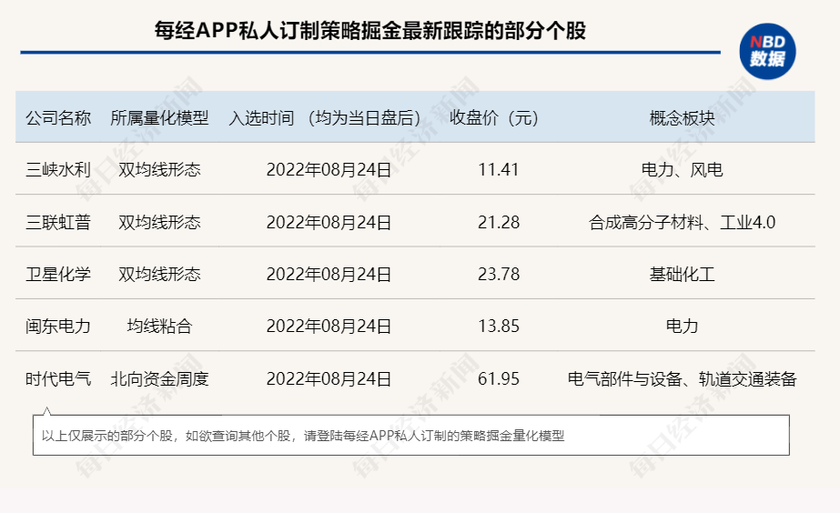Viewport: 840px width, 513px height.
Task: Select closing price 13.85
Action: point(498,327)
